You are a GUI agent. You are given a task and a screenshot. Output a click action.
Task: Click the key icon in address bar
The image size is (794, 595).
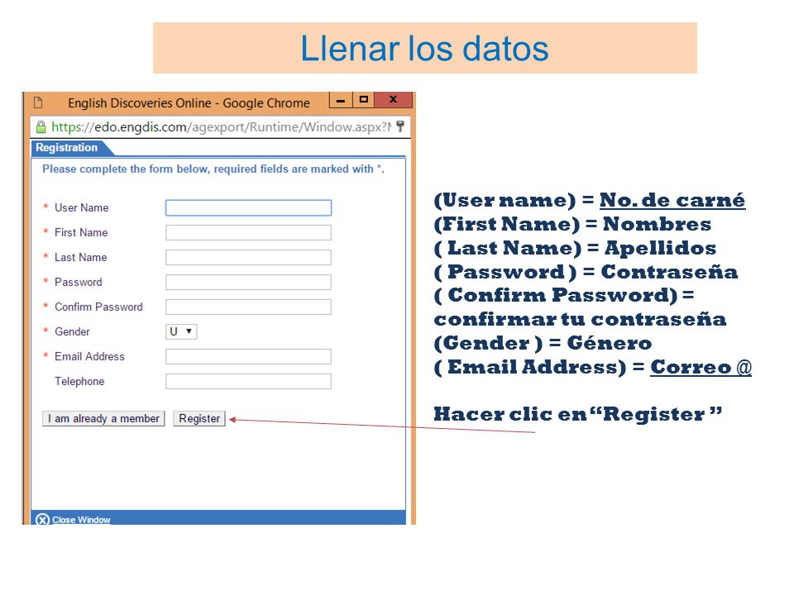400,126
